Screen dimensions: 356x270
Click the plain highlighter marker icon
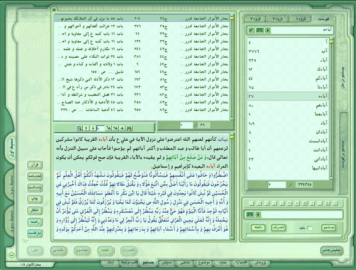click(x=122, y=128)
